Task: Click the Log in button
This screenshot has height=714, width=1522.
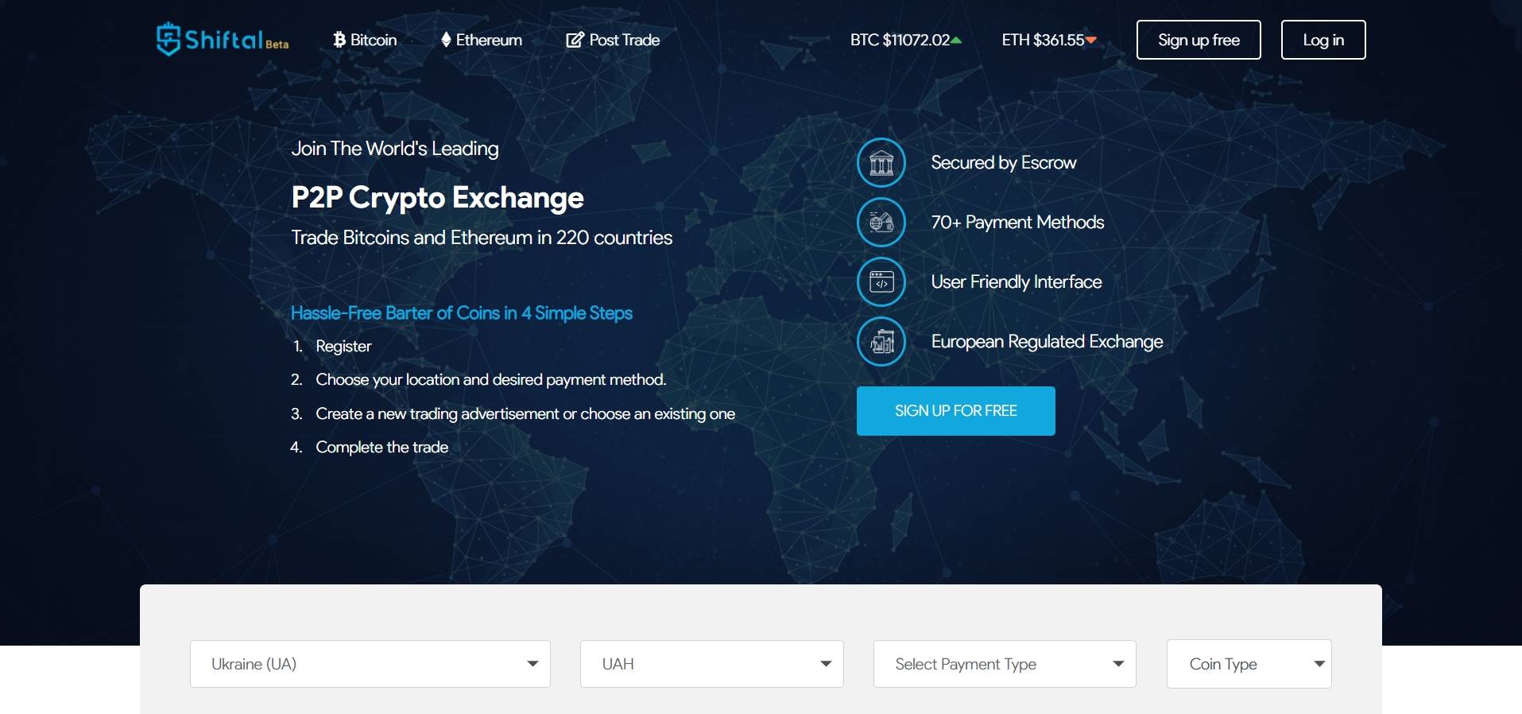Action: tap(1323, 40)
